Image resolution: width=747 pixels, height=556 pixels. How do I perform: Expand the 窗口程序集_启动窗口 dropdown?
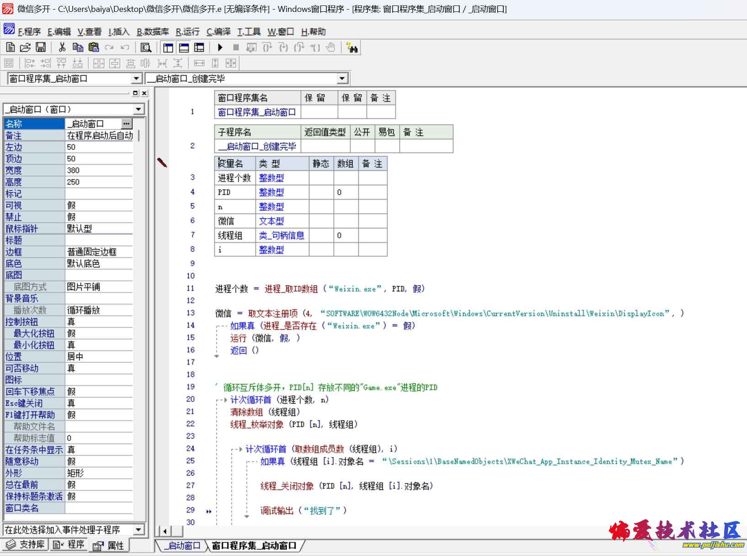[136, 79]
